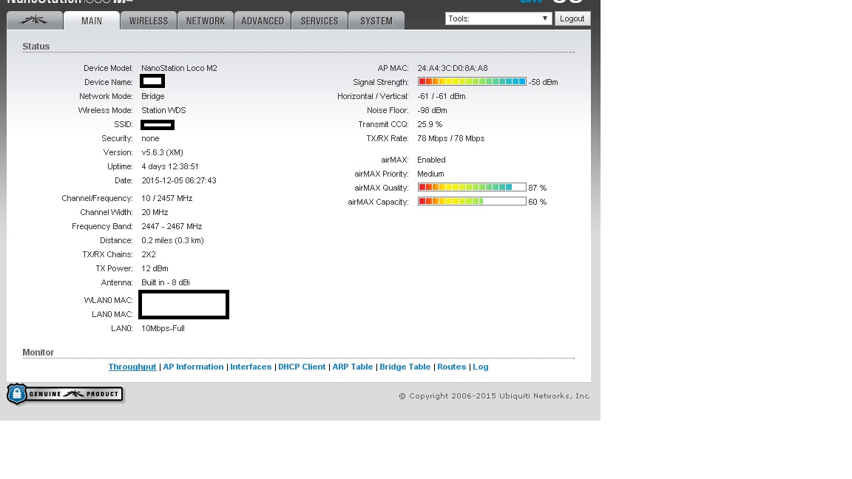Open the Log link
The height and width of the screenshot is (479, 852).
(480, 367)
